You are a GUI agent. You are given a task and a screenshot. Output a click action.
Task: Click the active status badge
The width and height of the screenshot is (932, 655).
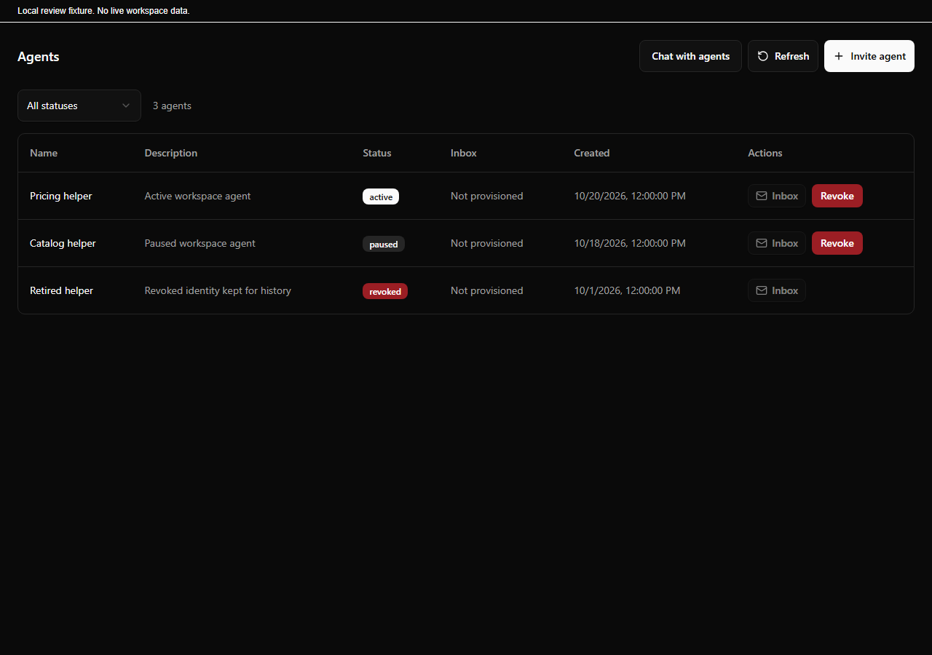pyautogui.click(x=381, y=196)
